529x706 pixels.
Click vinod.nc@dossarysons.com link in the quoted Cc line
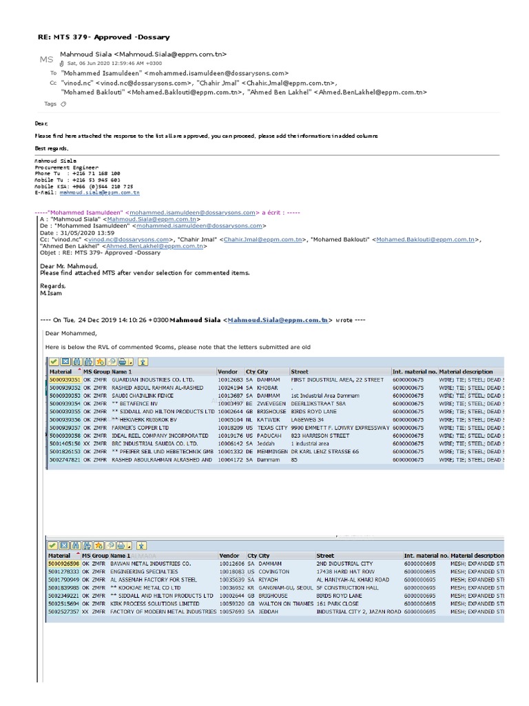(129, 239)
